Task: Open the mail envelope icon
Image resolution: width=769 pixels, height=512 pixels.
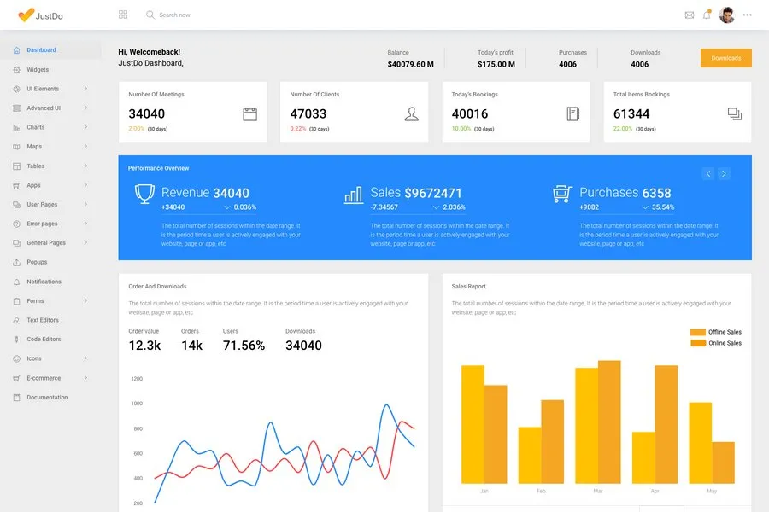Action: 690,15
